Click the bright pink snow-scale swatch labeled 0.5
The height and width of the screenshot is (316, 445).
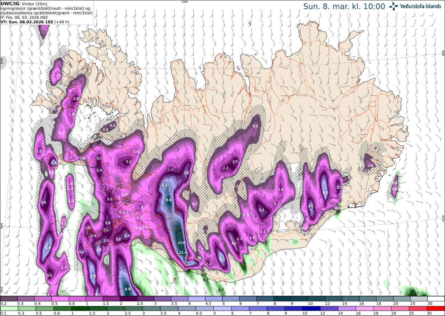tap(60, 299)
